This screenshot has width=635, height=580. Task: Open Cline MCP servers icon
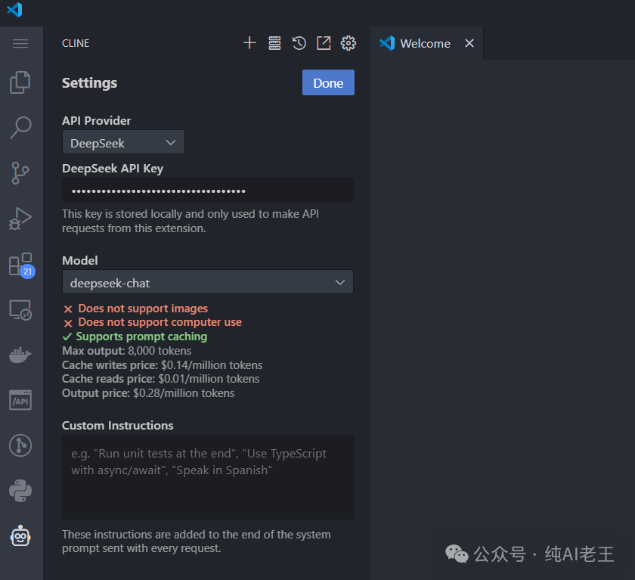click(x=274, y=43)
